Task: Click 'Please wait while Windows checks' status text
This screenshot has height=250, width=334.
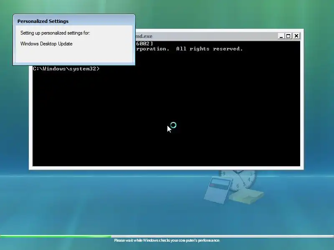Action: pos(167,240)
